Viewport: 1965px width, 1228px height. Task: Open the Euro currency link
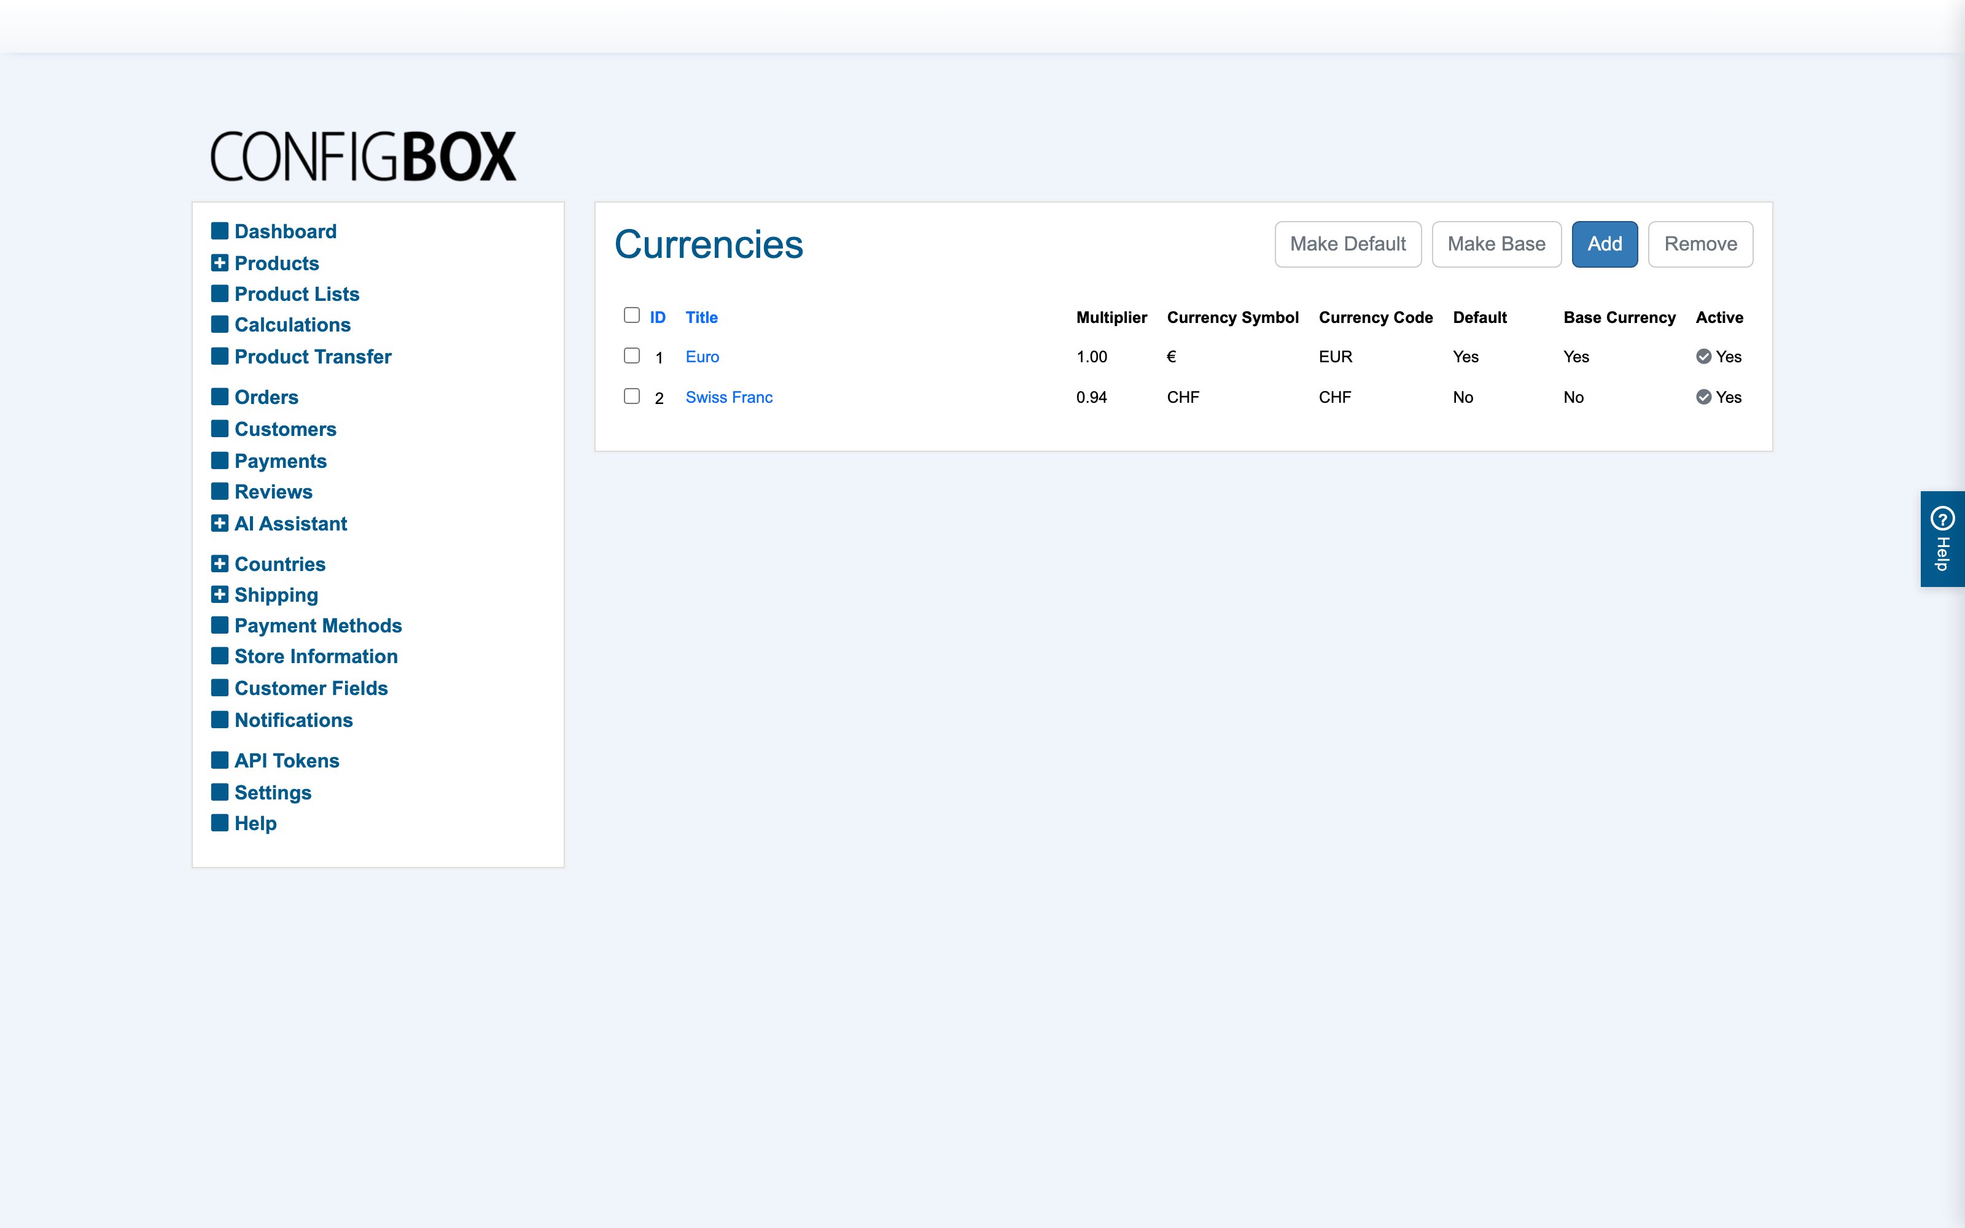[x=702, y=357]
